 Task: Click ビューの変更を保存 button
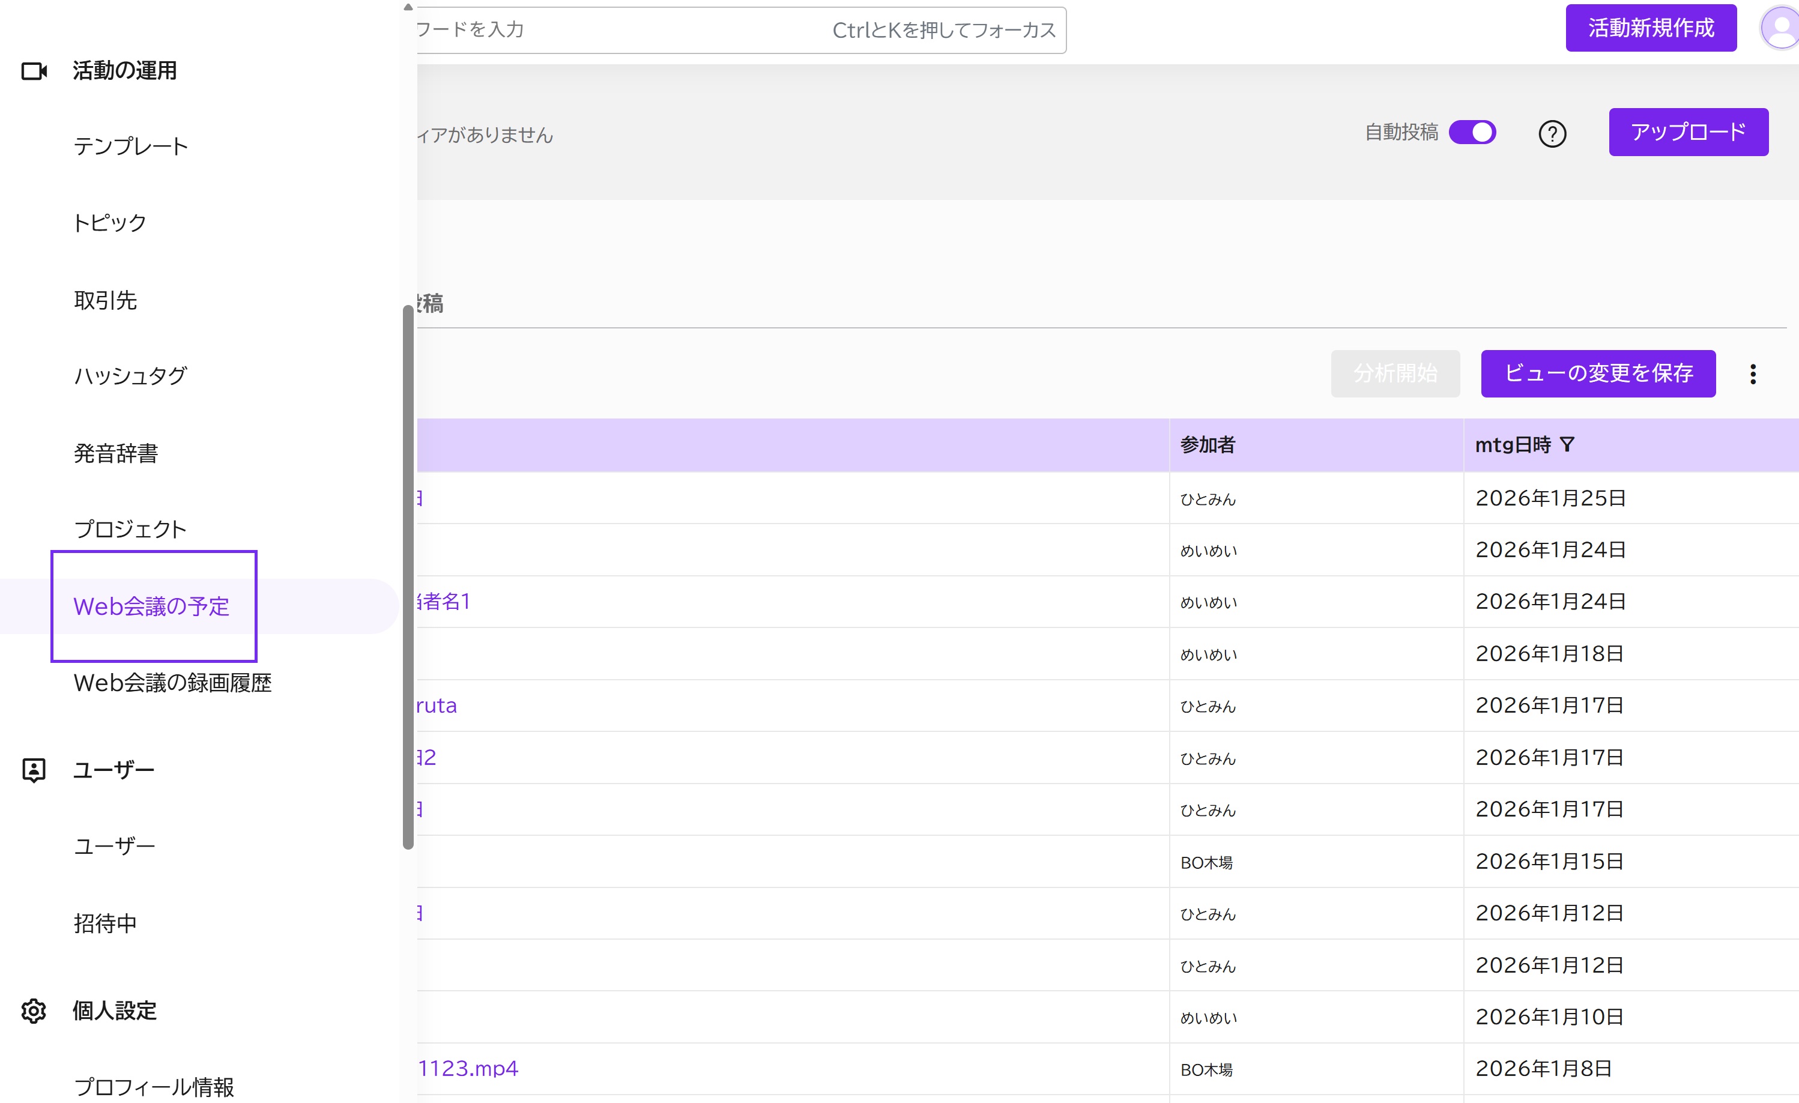[1597, 373]
